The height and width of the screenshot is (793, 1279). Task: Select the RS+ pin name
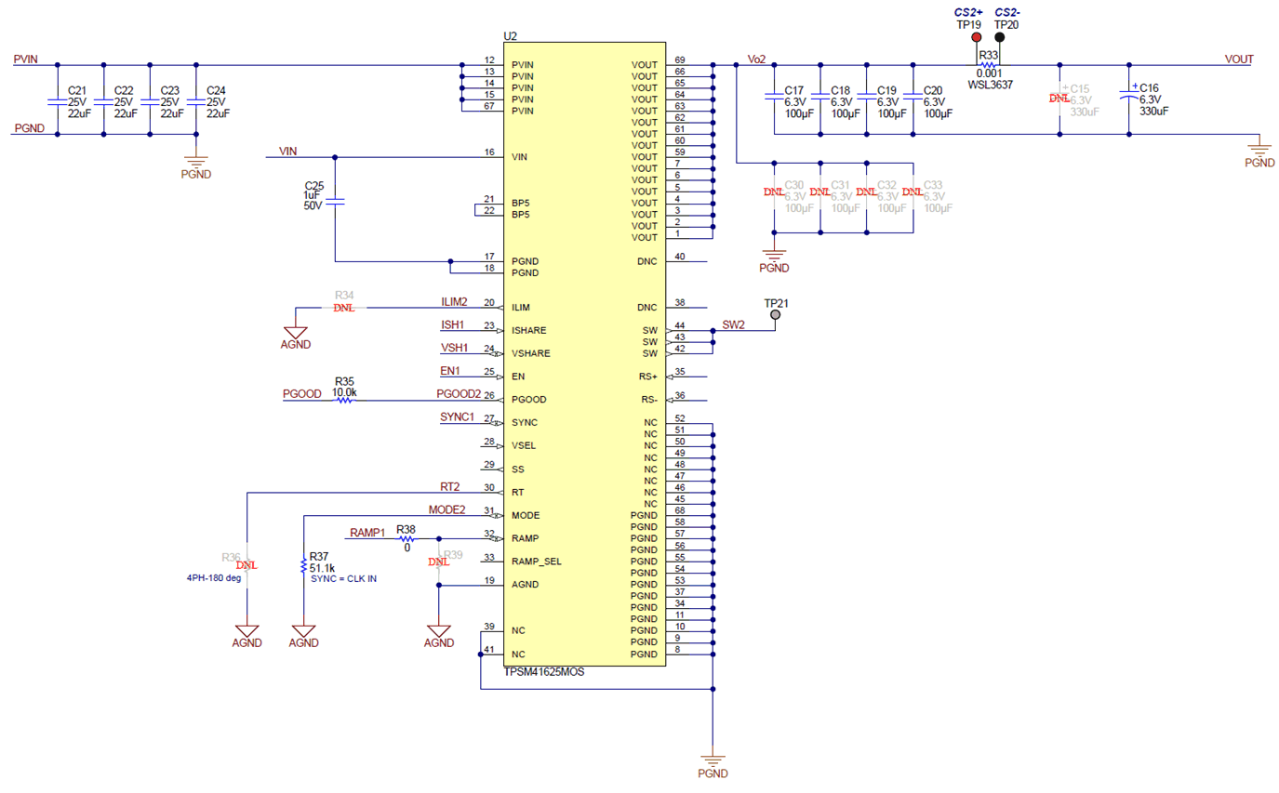(x=648, y=377)
